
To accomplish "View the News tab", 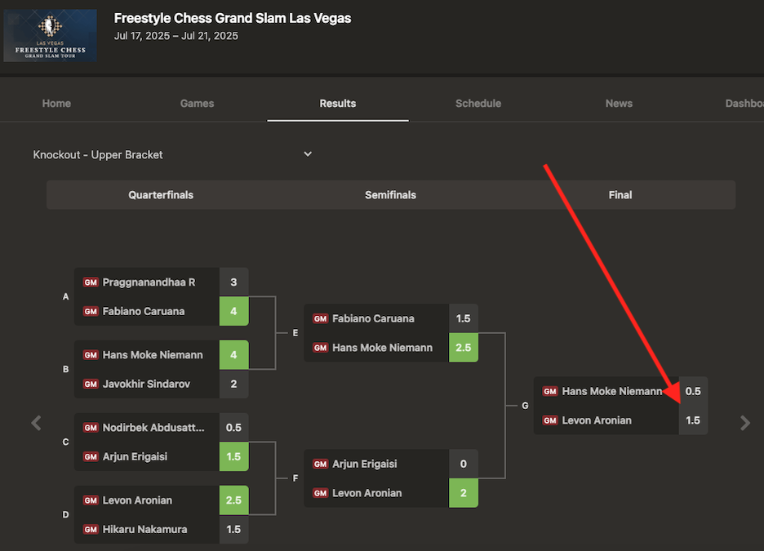I will tap(619, 104).
